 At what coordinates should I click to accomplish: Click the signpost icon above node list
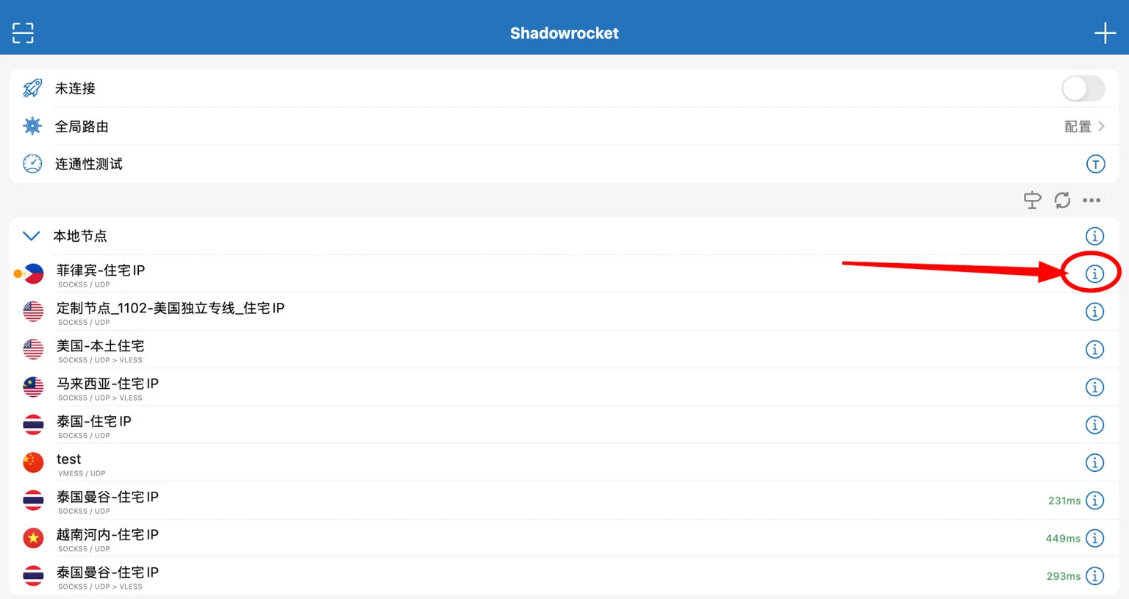click(x=1032, y=200)
